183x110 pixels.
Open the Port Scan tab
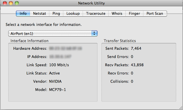(155, 14)
